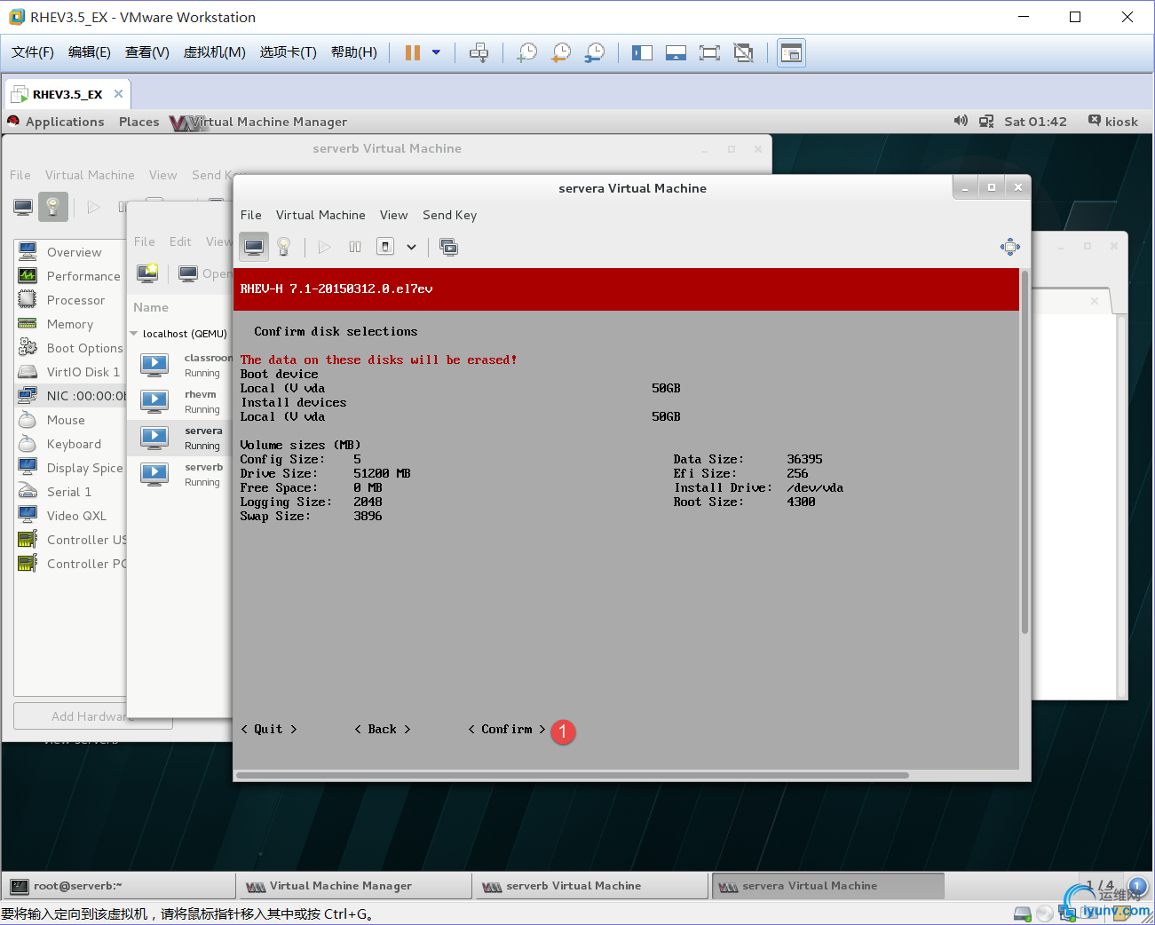Open VMware snapshot manager icon
This screenshot has width=1155, height=925.
[595, 52]
